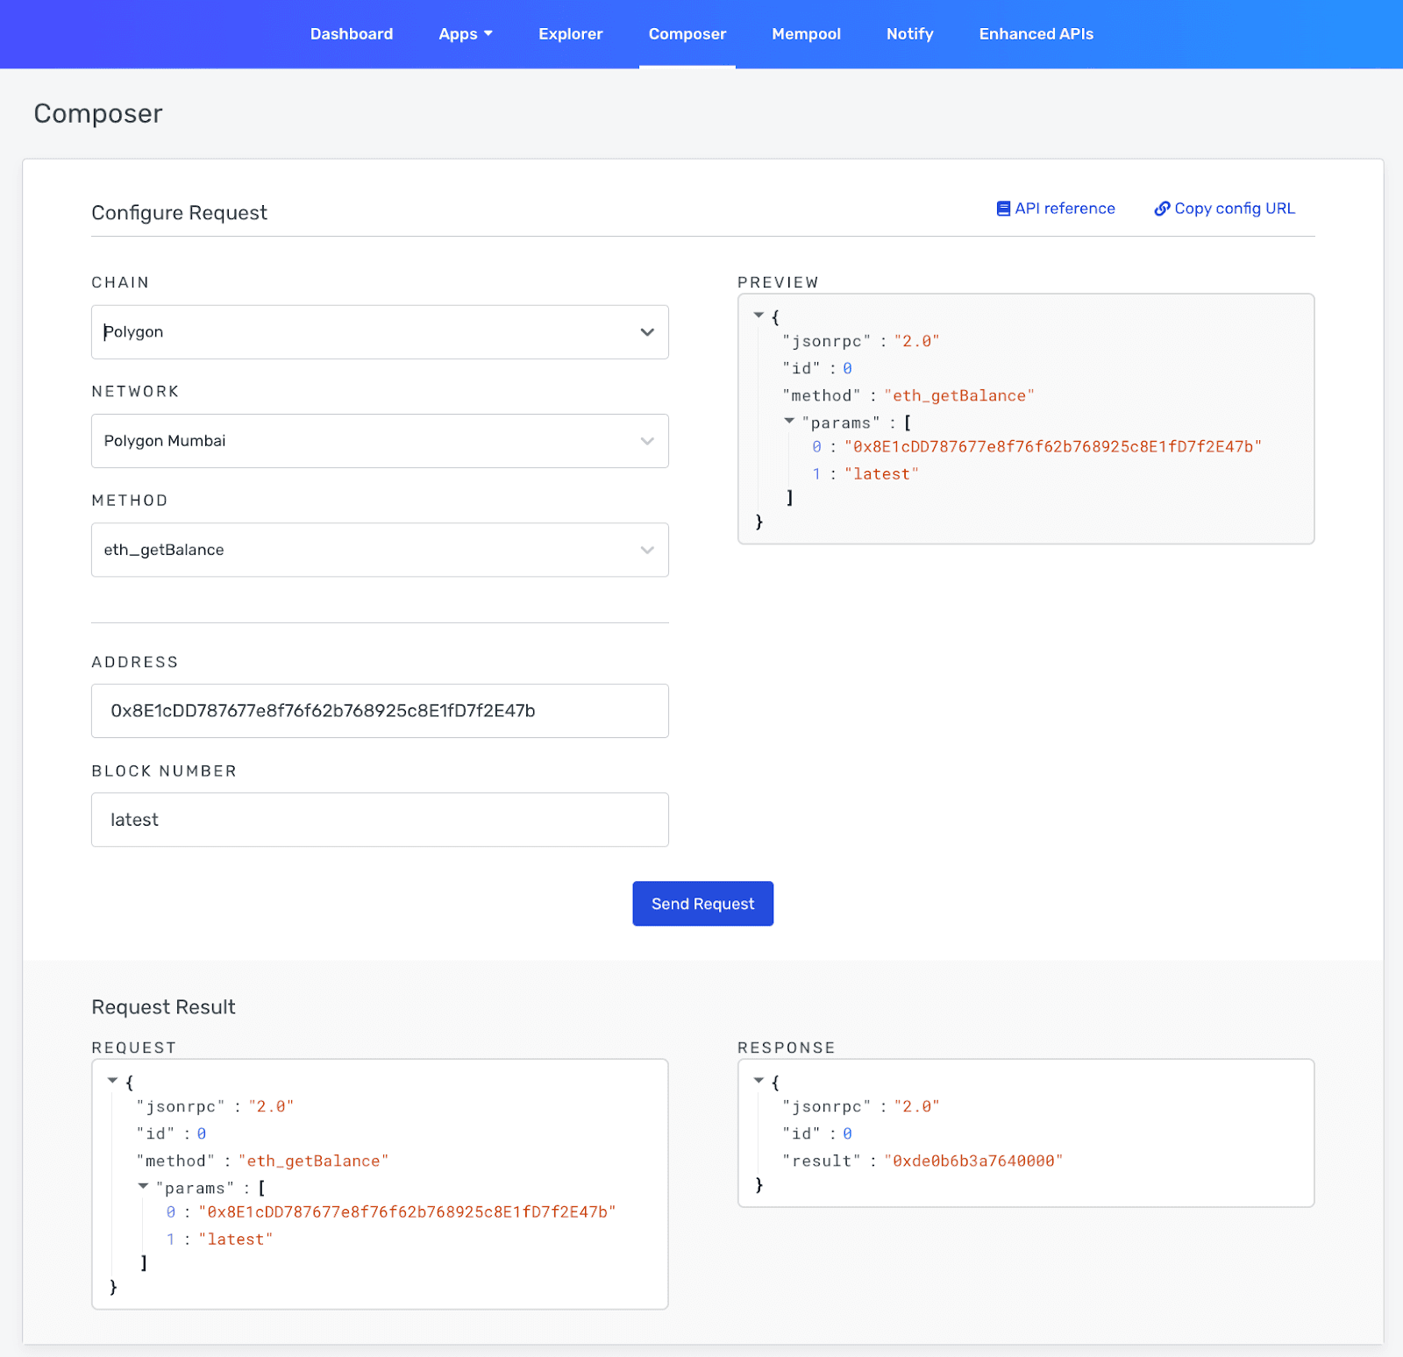Navigate to the Dashboard tab

tap(351, 33)
